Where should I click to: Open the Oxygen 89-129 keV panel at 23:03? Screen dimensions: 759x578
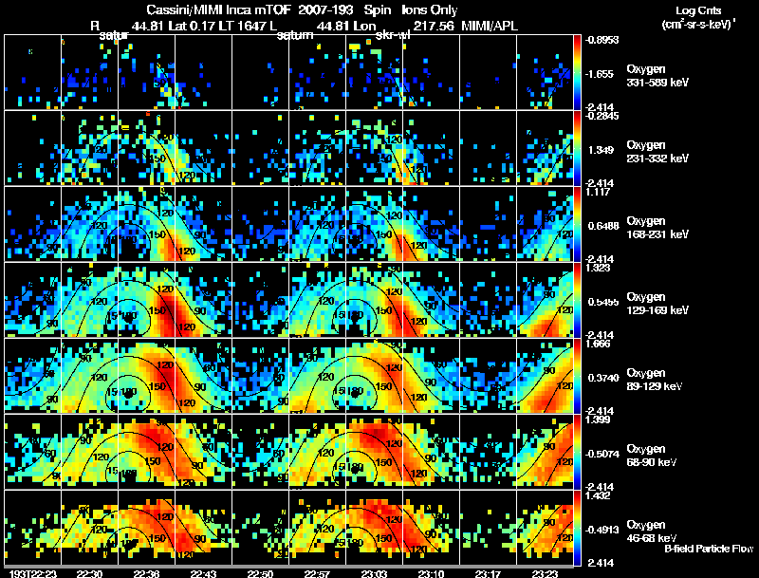[374, 376]
